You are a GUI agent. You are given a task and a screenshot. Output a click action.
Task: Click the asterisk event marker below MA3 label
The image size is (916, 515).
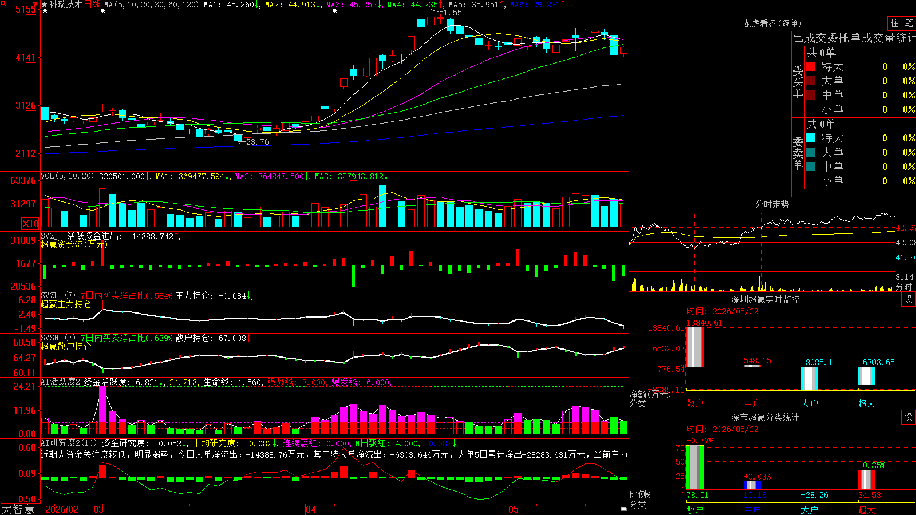click(x=334, y=11)
